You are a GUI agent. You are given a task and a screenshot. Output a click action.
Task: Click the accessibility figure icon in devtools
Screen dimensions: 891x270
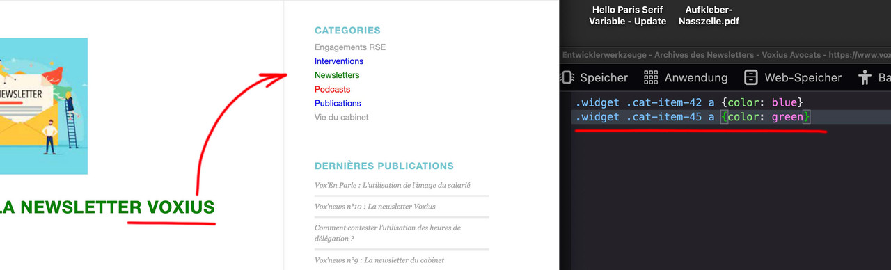pos(865,77)
